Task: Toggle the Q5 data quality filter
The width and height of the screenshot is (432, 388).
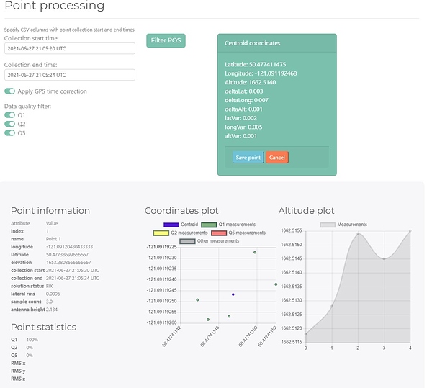Action: (x=9, y=132)
